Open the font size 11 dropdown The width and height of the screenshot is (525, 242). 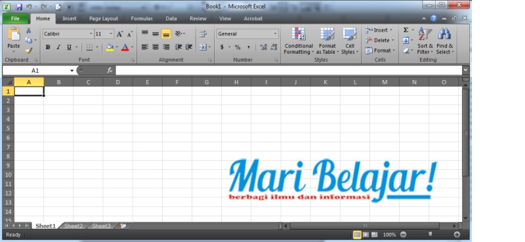pyautogui.click(x=111, y=34)
